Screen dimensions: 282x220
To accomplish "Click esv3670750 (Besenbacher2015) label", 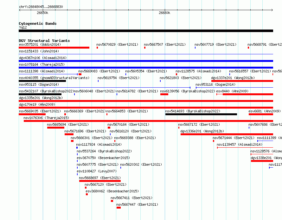I will (103, 158).
